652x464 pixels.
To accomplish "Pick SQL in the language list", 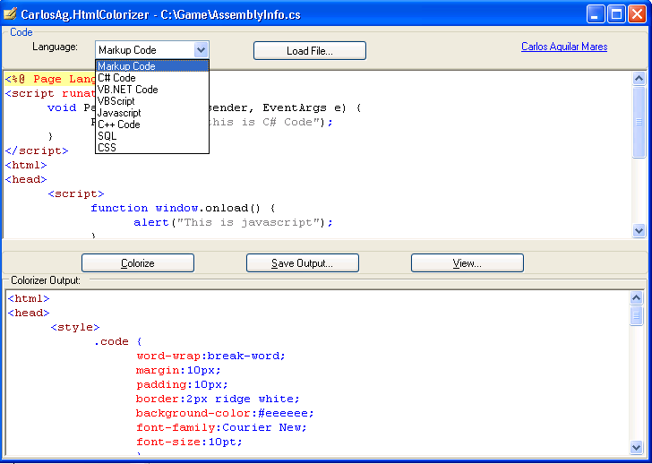I will (x=152, y=136).
